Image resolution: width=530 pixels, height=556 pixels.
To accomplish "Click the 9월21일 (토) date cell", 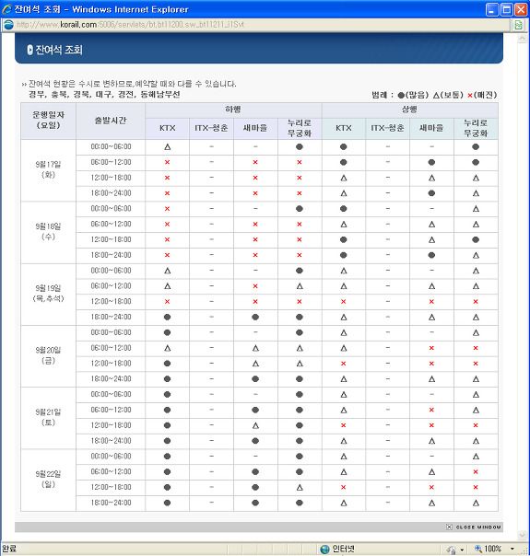I will [x=48, y=417].
